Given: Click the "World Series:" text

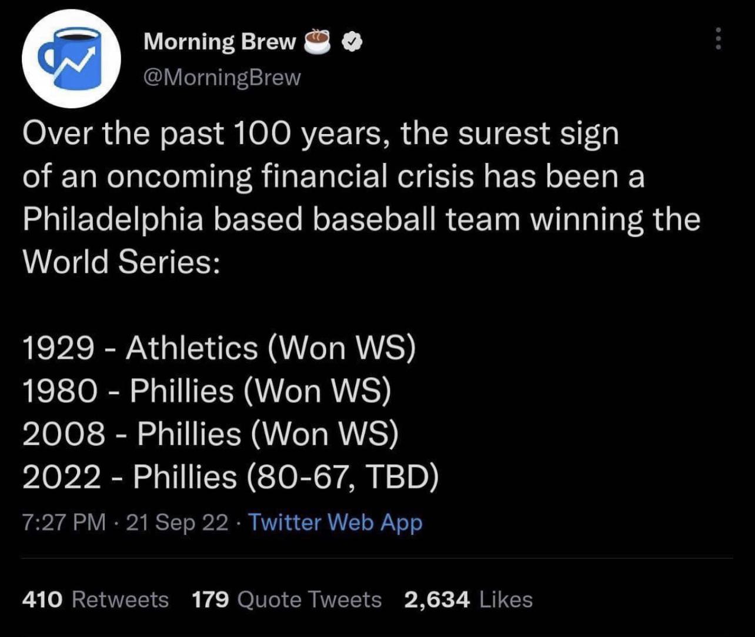Looking at the screenshot, I should (x=122, y=261).
